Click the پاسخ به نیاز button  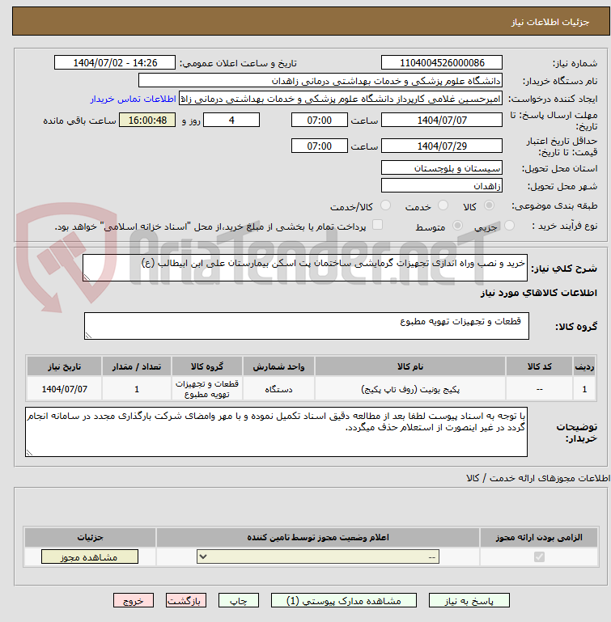tap(469, 601)
